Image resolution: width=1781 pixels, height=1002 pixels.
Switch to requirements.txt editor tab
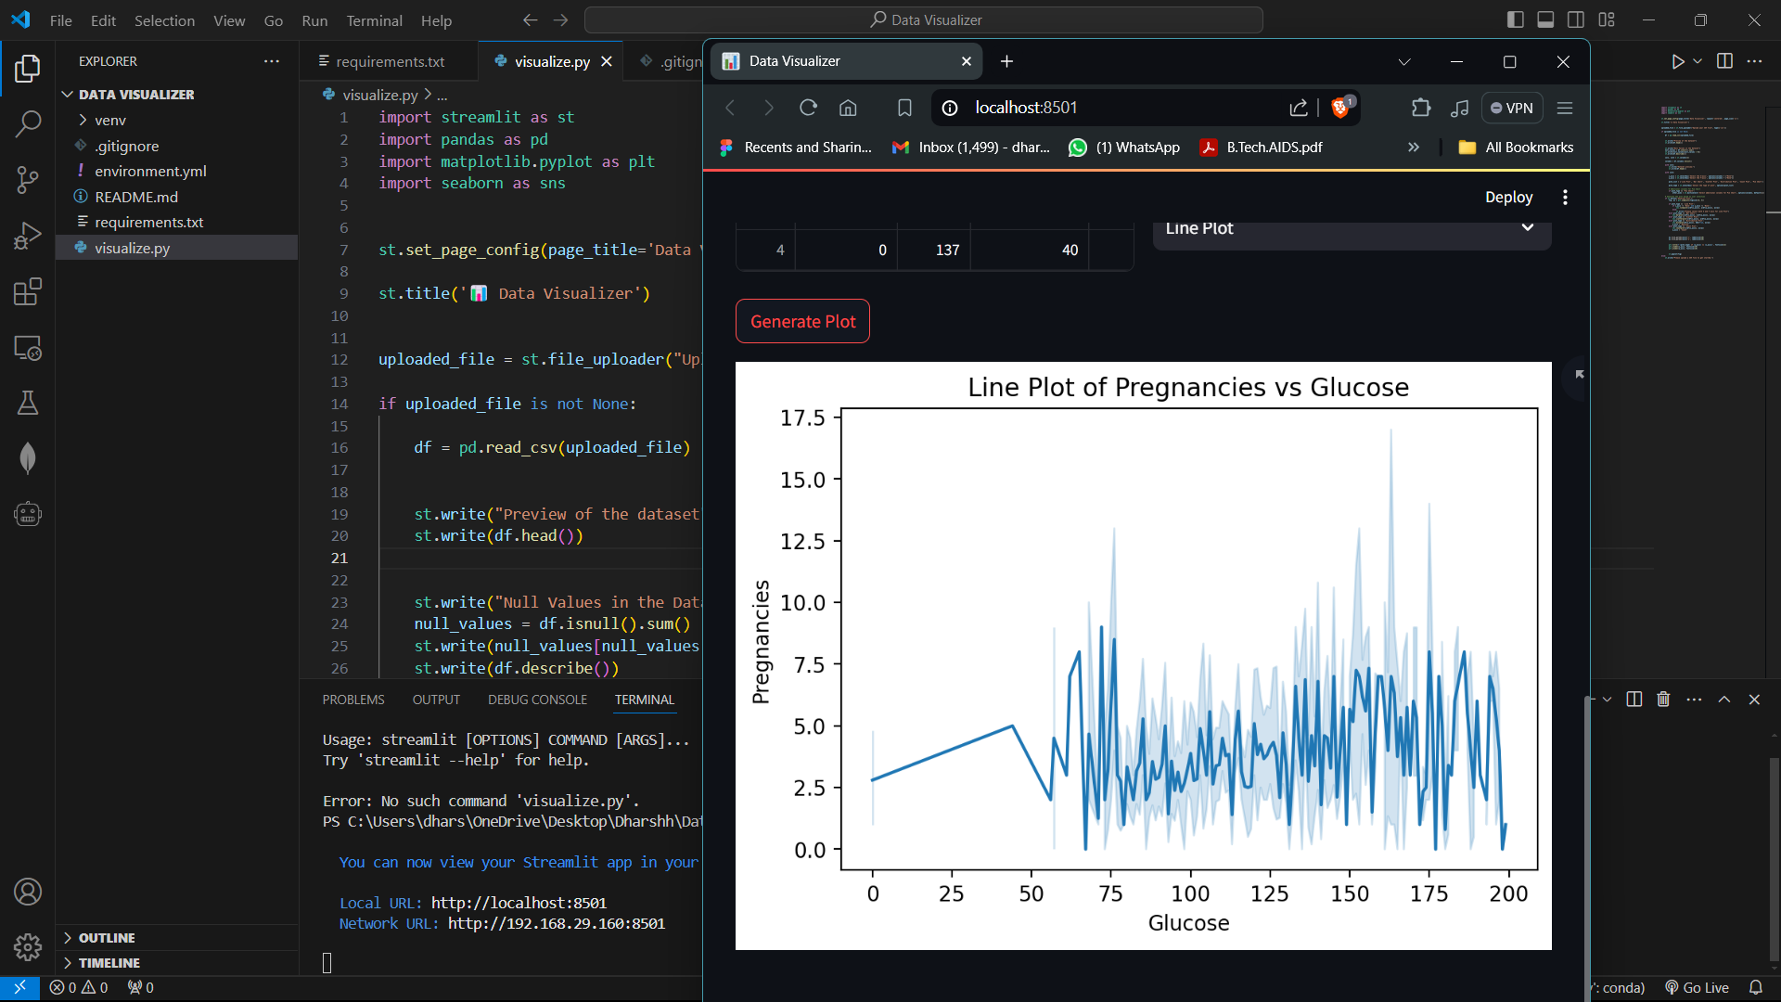tap(390, 61)
